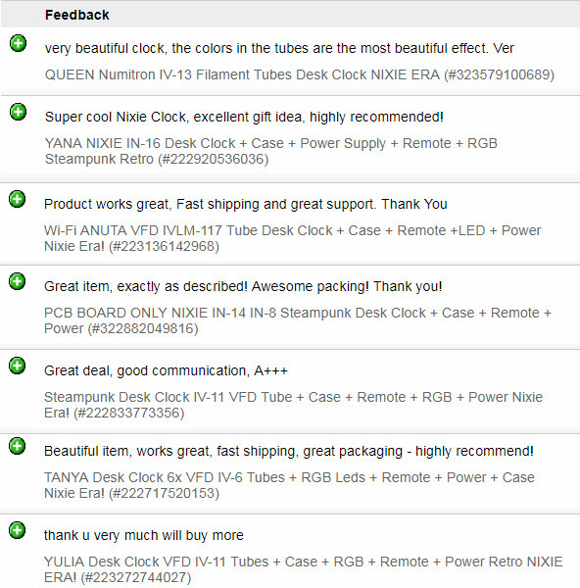Open the PCB BOARD ONLY NIXIE IN-14 listing
This screenshot has width=580, height=588.
pos(298,320)
